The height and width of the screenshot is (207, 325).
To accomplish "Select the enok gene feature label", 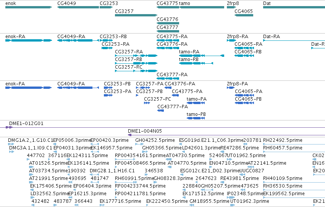I will 11,3.
